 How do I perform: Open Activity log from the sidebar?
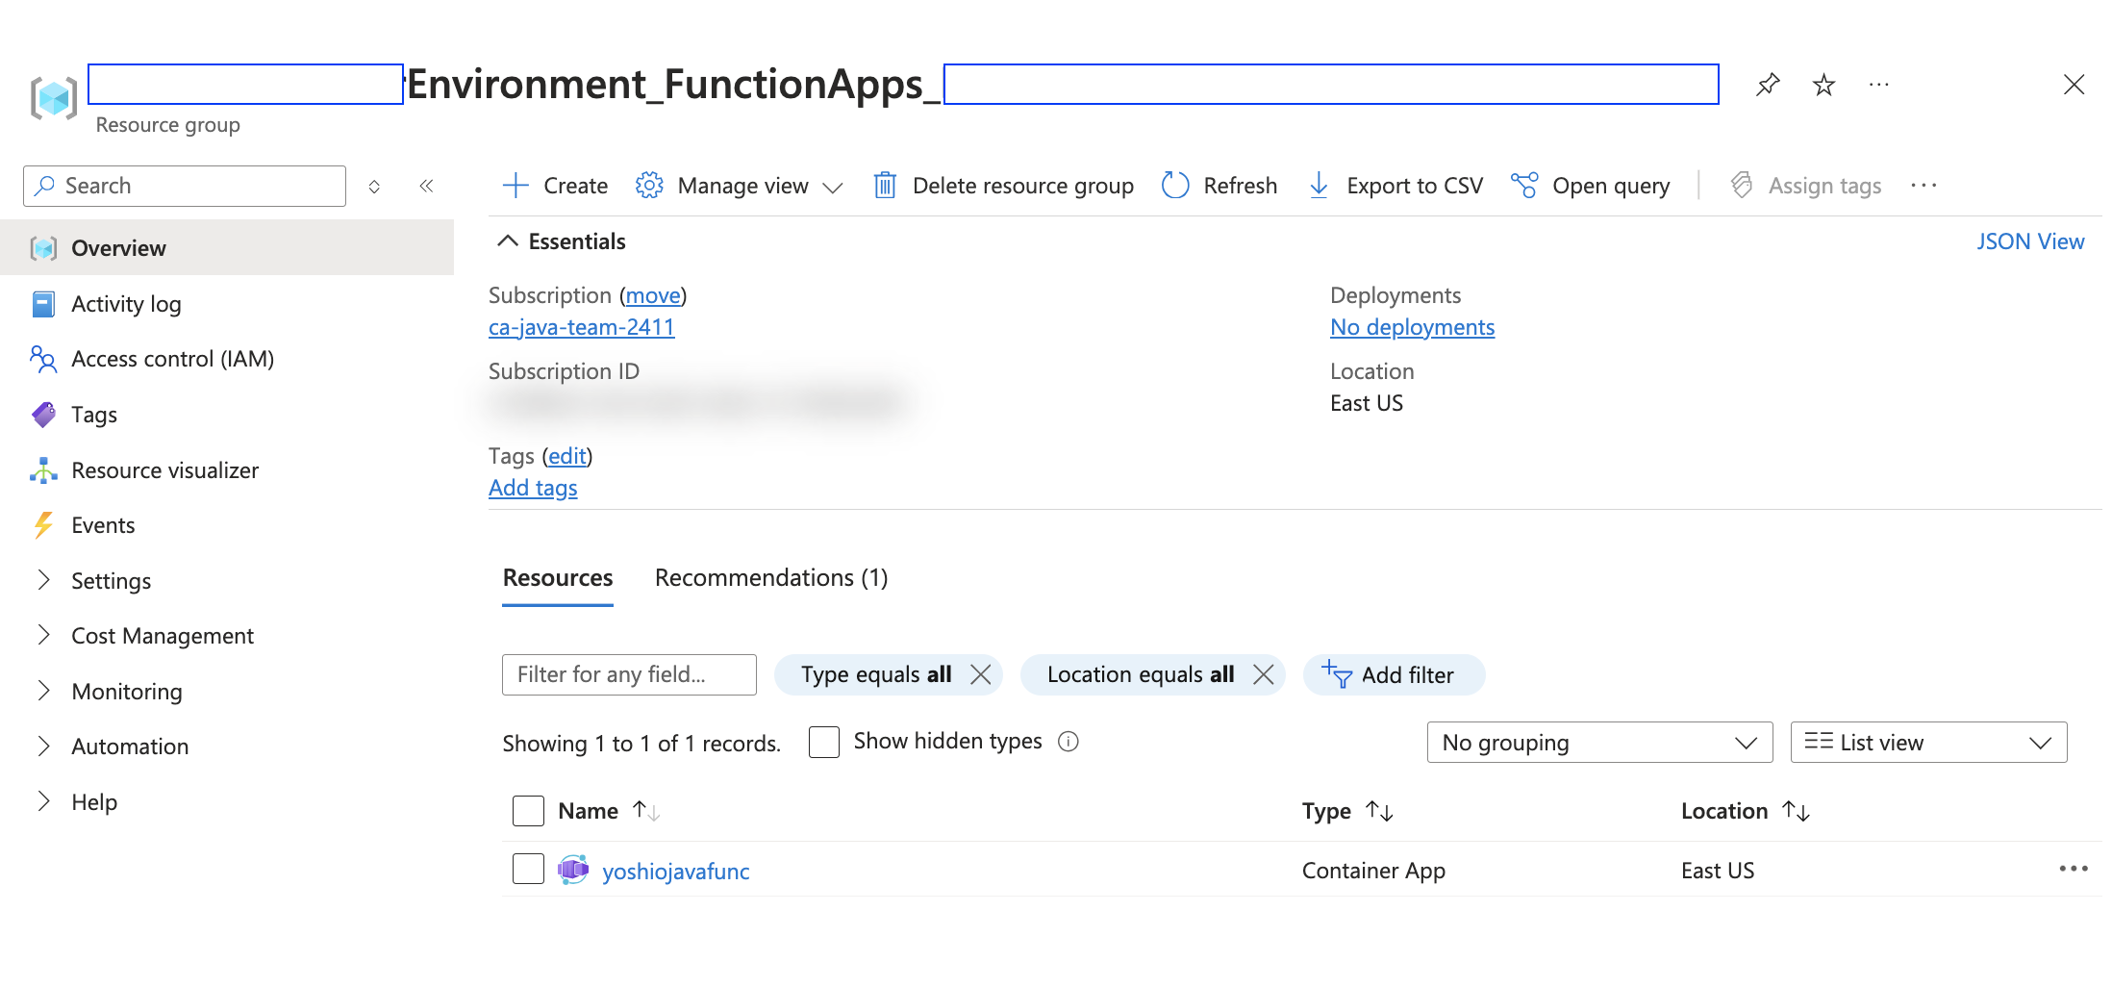[x=126, y=304]
